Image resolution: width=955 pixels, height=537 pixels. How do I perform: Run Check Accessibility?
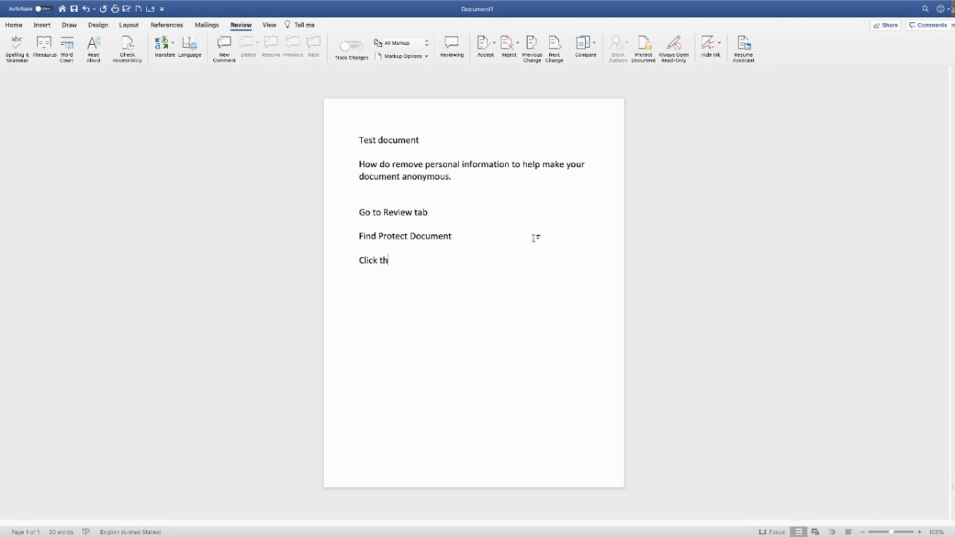(128, 48)
